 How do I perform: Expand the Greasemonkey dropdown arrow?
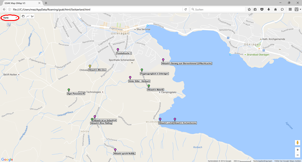300,9
